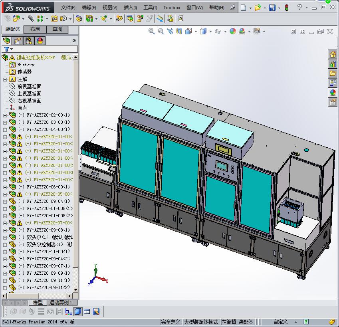Viewport: 339px width, 327px height.
Task: Select 前视基准面 in the feature tree
Action: [29, 86]
